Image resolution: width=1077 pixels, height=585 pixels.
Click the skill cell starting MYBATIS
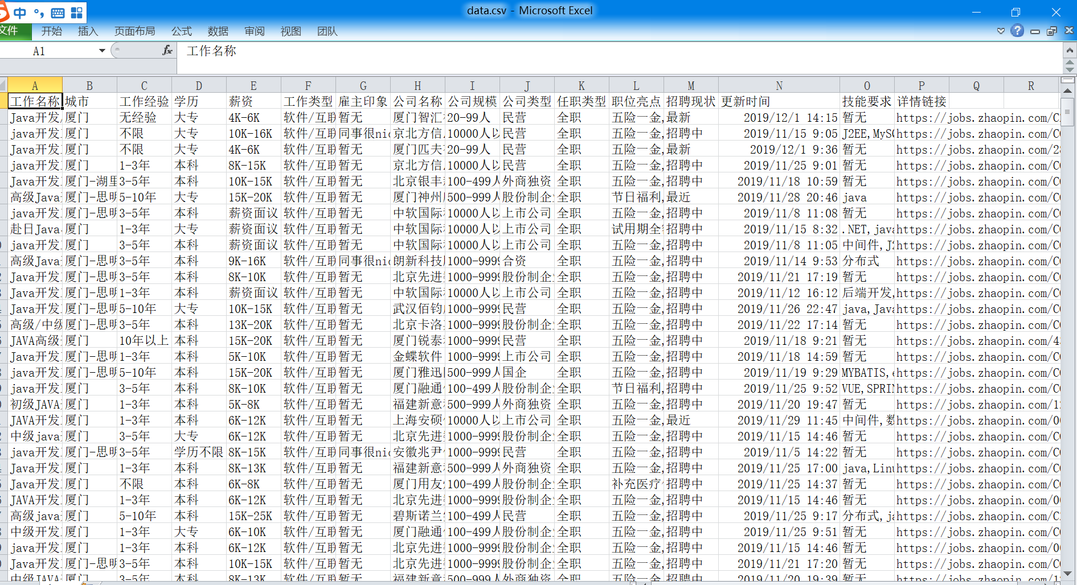(x=867, y=372)
